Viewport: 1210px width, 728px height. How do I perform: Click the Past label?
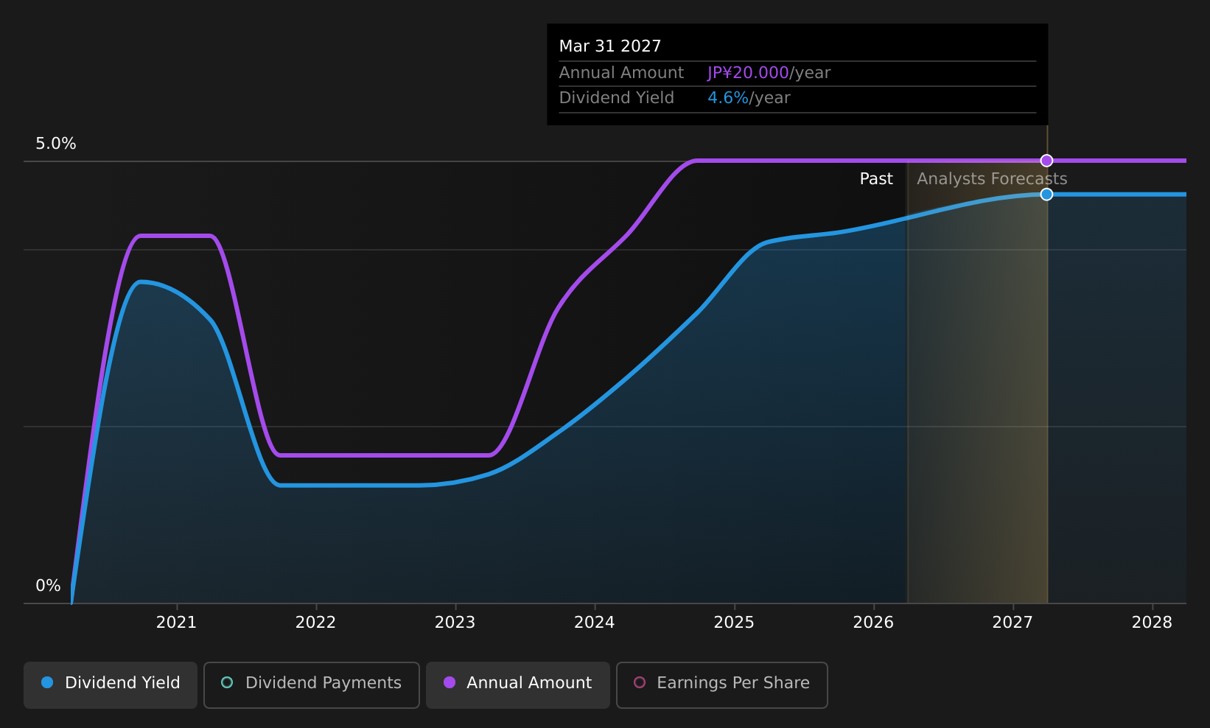876,179
